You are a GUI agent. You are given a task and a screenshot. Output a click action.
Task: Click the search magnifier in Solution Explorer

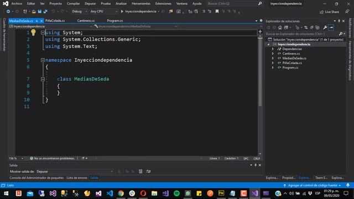coord(341,34)
